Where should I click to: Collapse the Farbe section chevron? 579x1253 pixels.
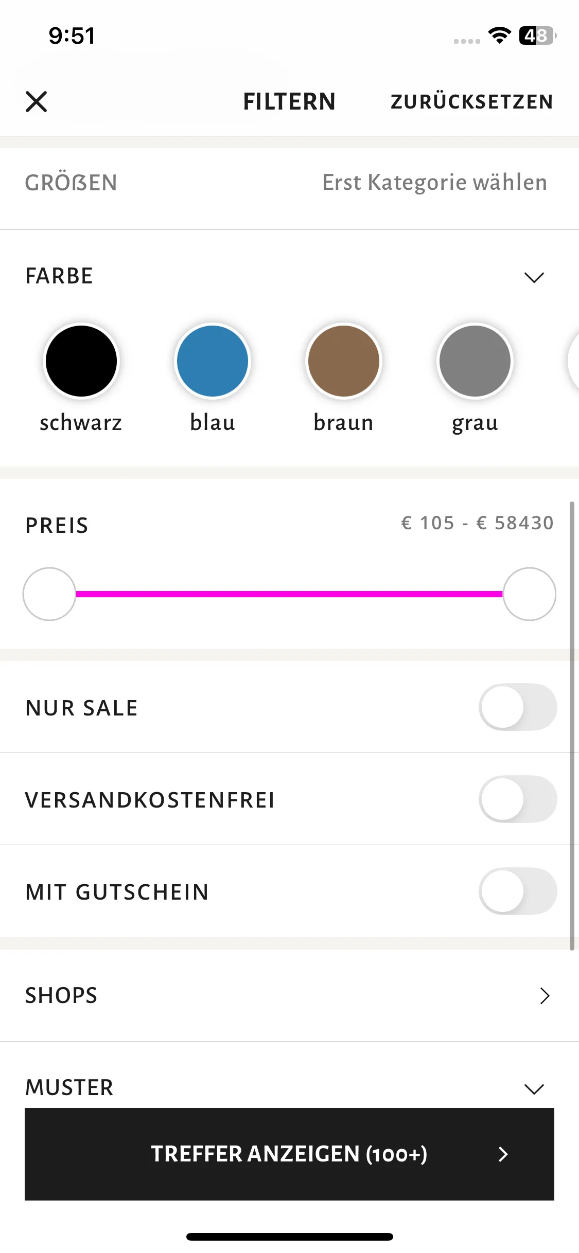[x=534, y=277]
